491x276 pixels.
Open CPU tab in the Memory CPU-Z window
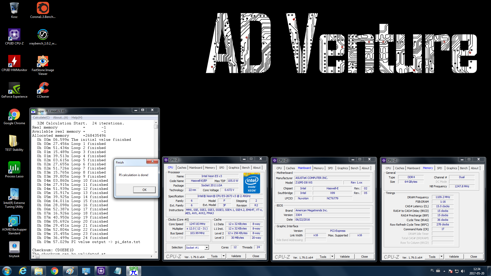pyautogui.click(x=388, y=168)
